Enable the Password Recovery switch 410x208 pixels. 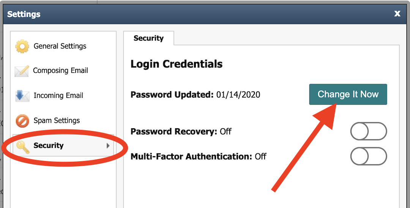click(368, 131)
